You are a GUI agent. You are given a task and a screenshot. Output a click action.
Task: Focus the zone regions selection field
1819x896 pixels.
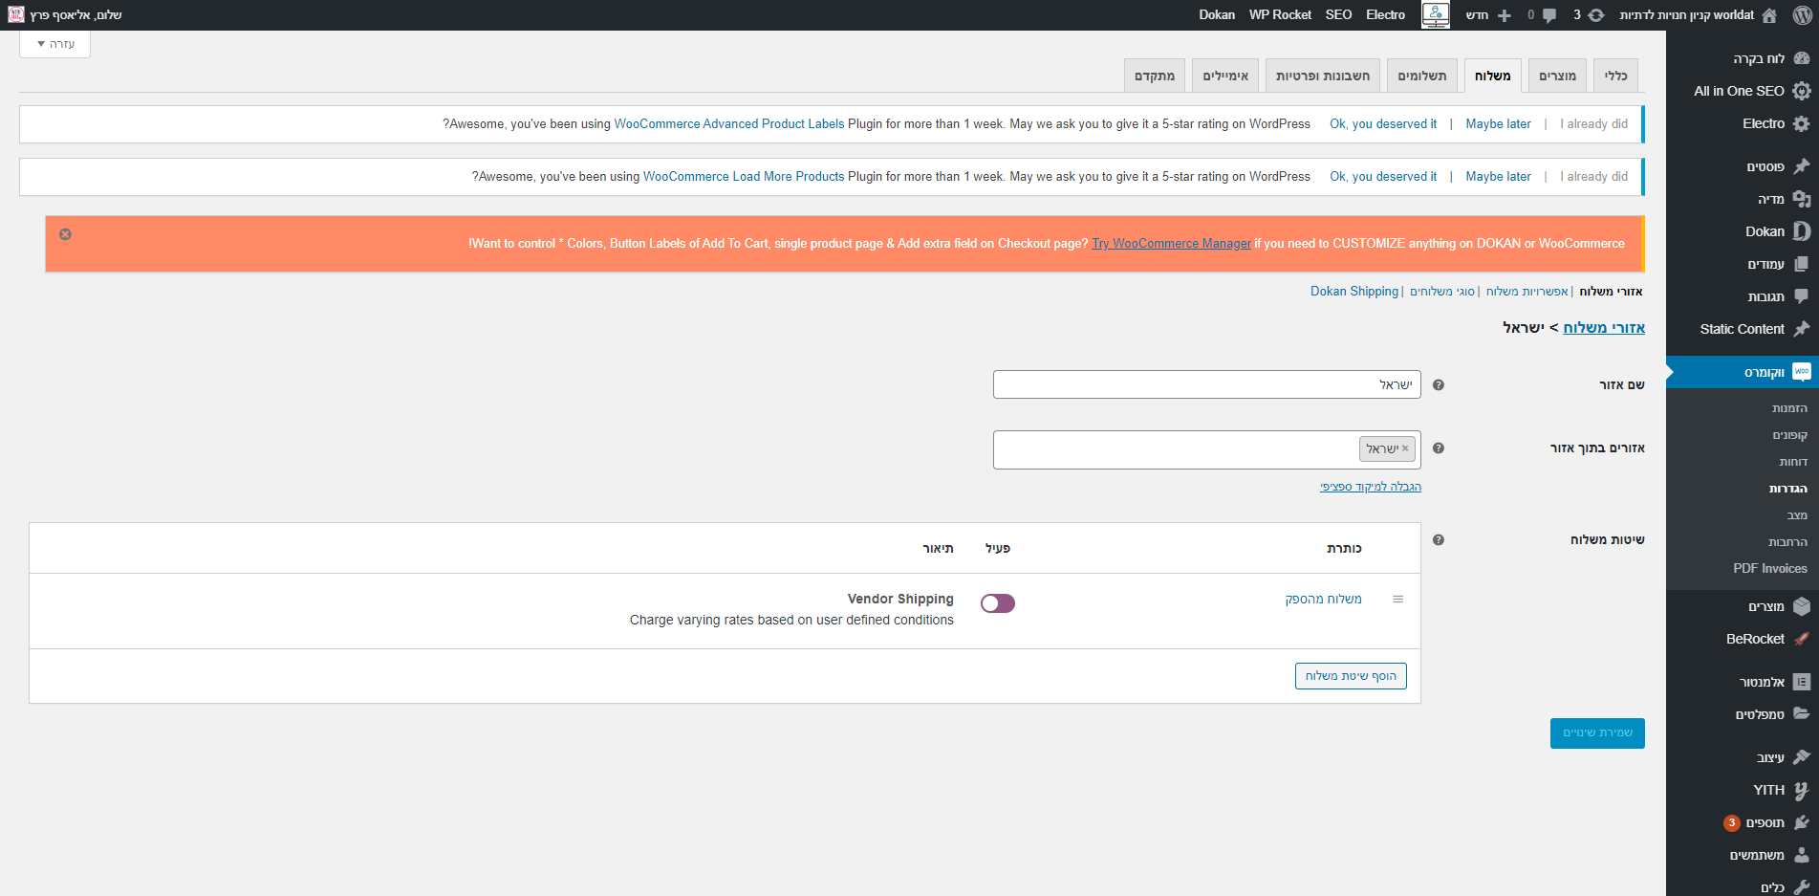(x=1206, y=449)
